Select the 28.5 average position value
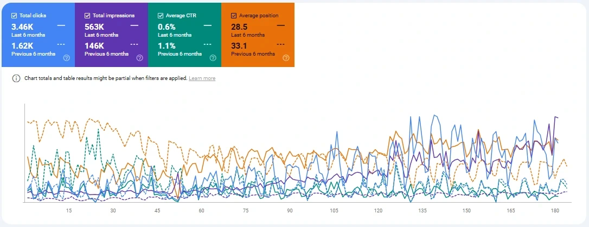 coord(240,26)
